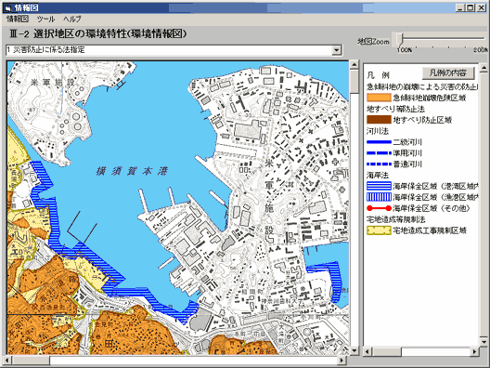Click the brown 地すべり防止区域 legend swatch
This screenshot has width=490, height=368.
[379, 120]
